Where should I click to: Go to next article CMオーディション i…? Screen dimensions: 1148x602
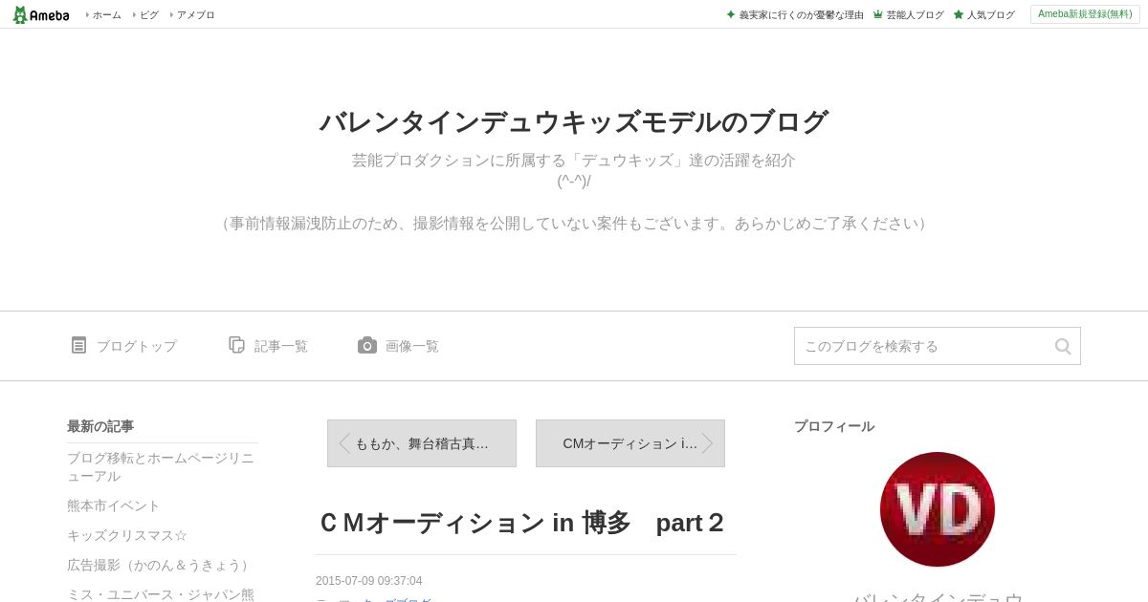click(630, 443)
